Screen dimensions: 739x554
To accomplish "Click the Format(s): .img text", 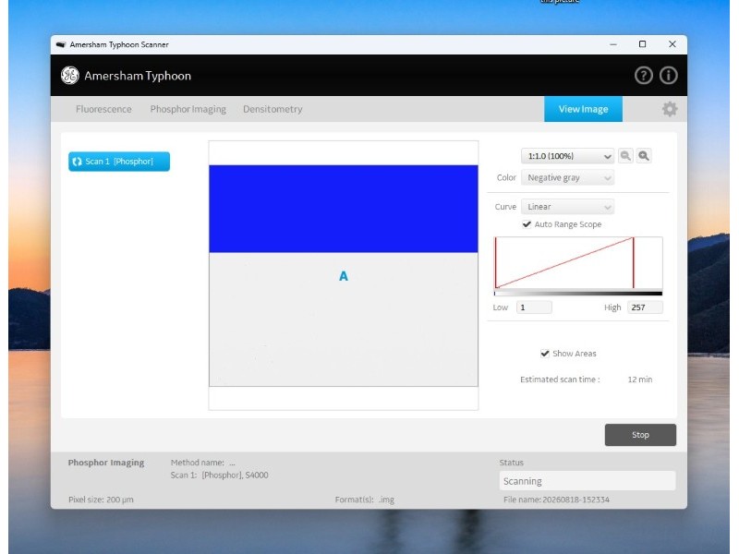I will [x=365, y=500].
